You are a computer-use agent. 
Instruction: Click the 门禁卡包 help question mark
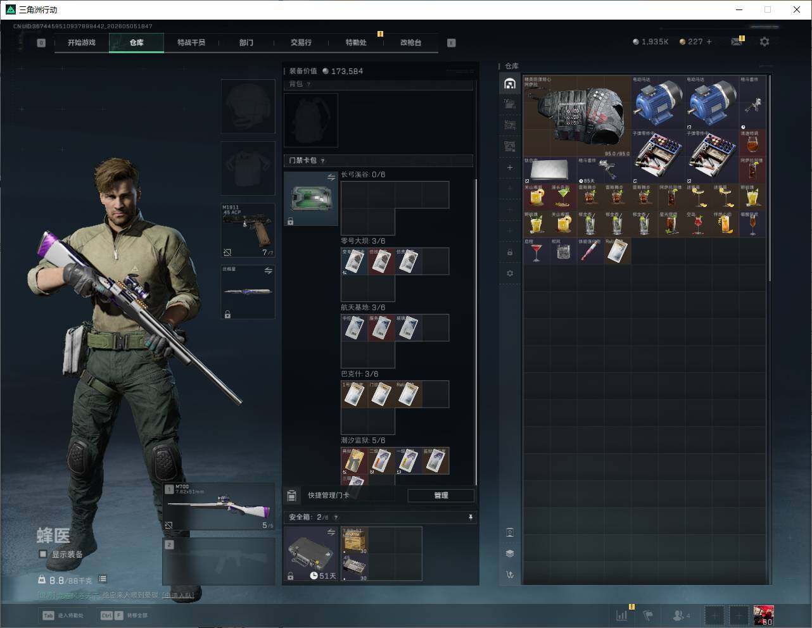pyautogui.click(x=323, y=161)
